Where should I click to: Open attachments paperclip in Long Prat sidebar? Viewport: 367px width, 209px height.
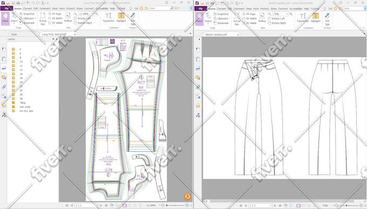pyautogui.click(x=4, y=87)
